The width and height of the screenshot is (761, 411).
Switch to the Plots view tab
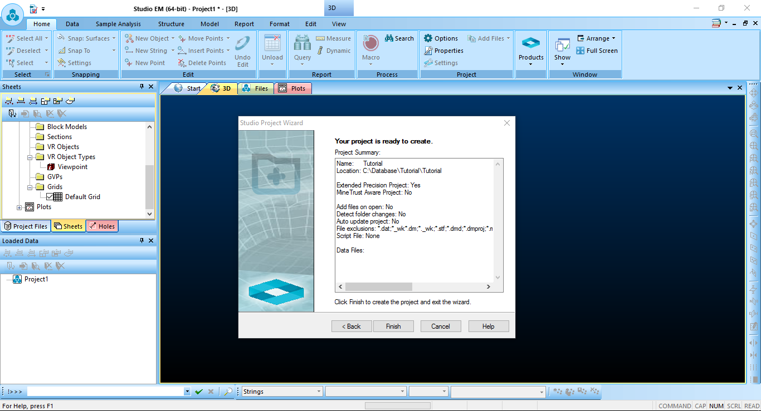292,88
